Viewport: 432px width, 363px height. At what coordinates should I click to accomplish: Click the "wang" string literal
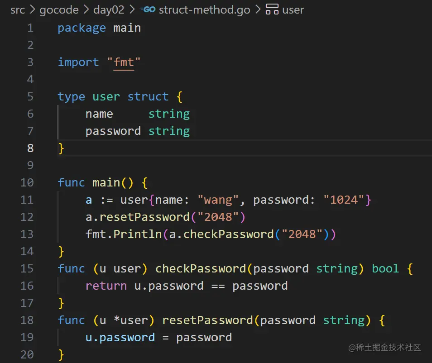pos(218,200)
